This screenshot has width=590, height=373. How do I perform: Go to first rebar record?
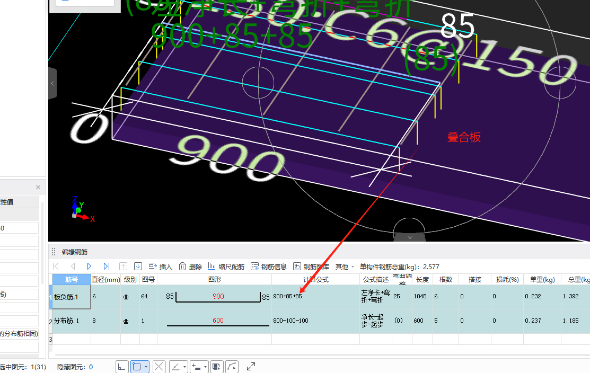(x=56, y=267)
